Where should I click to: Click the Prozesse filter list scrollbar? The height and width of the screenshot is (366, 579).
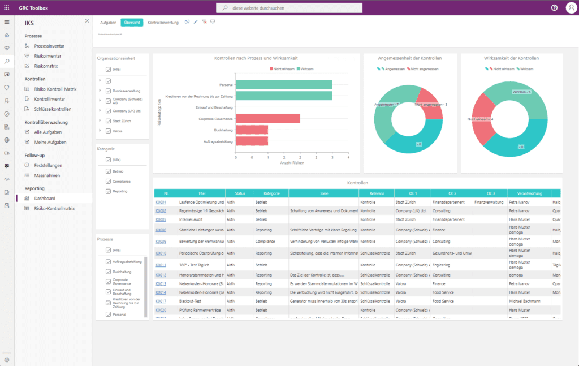tap(145, 287)
